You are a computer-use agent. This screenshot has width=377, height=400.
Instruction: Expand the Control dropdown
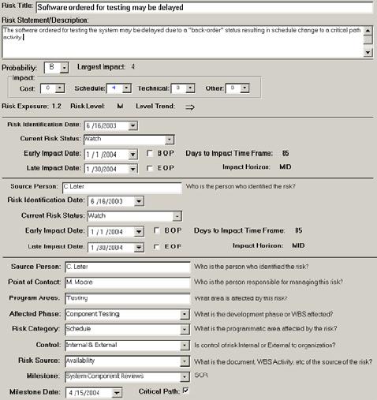185,346
